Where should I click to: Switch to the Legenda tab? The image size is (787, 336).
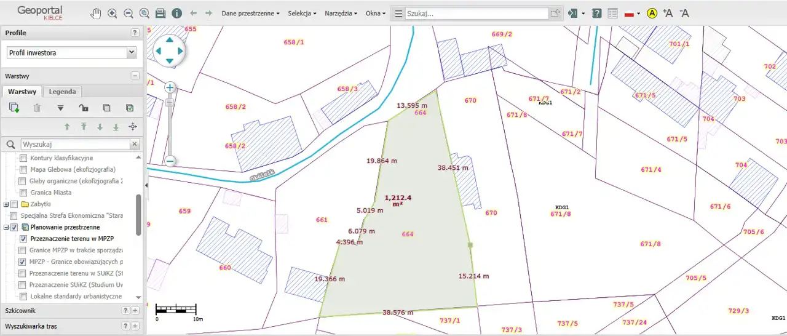[x=62, y=92]
